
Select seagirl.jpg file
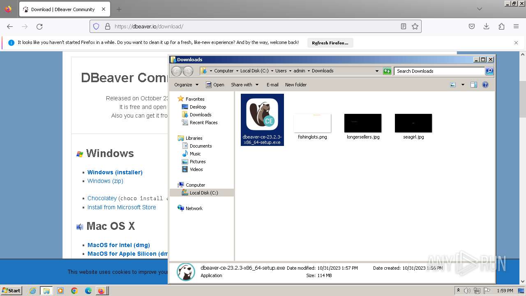pyautogui.click(x=413, y=127)
